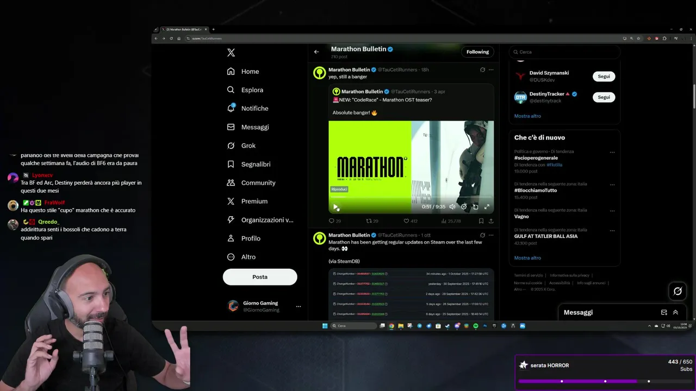Follow David Szymanski with Segui button
The image size is (696, 391).
604,77
